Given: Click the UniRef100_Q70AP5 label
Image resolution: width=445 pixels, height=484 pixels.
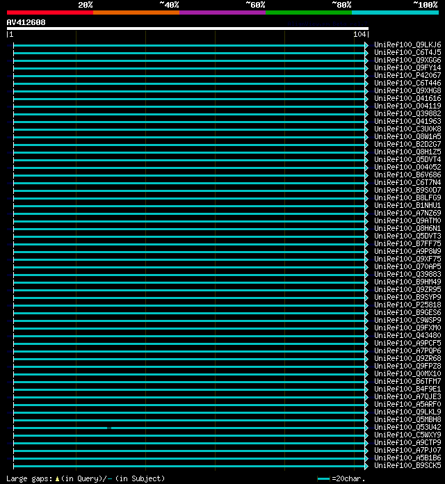Looking at the screenshot, I should pos(407,267).
